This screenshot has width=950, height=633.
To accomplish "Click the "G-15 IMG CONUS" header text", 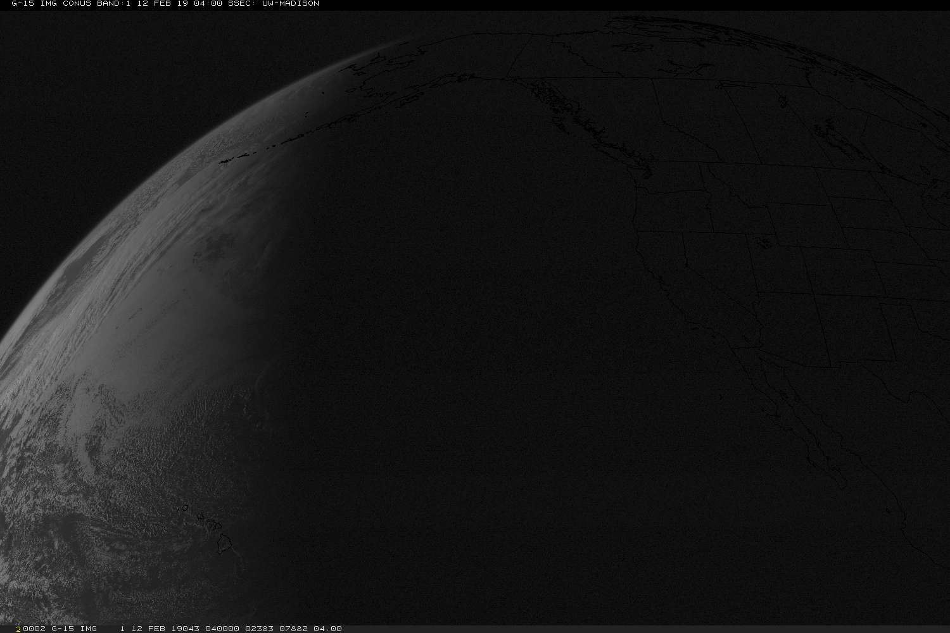I will 51,4.
